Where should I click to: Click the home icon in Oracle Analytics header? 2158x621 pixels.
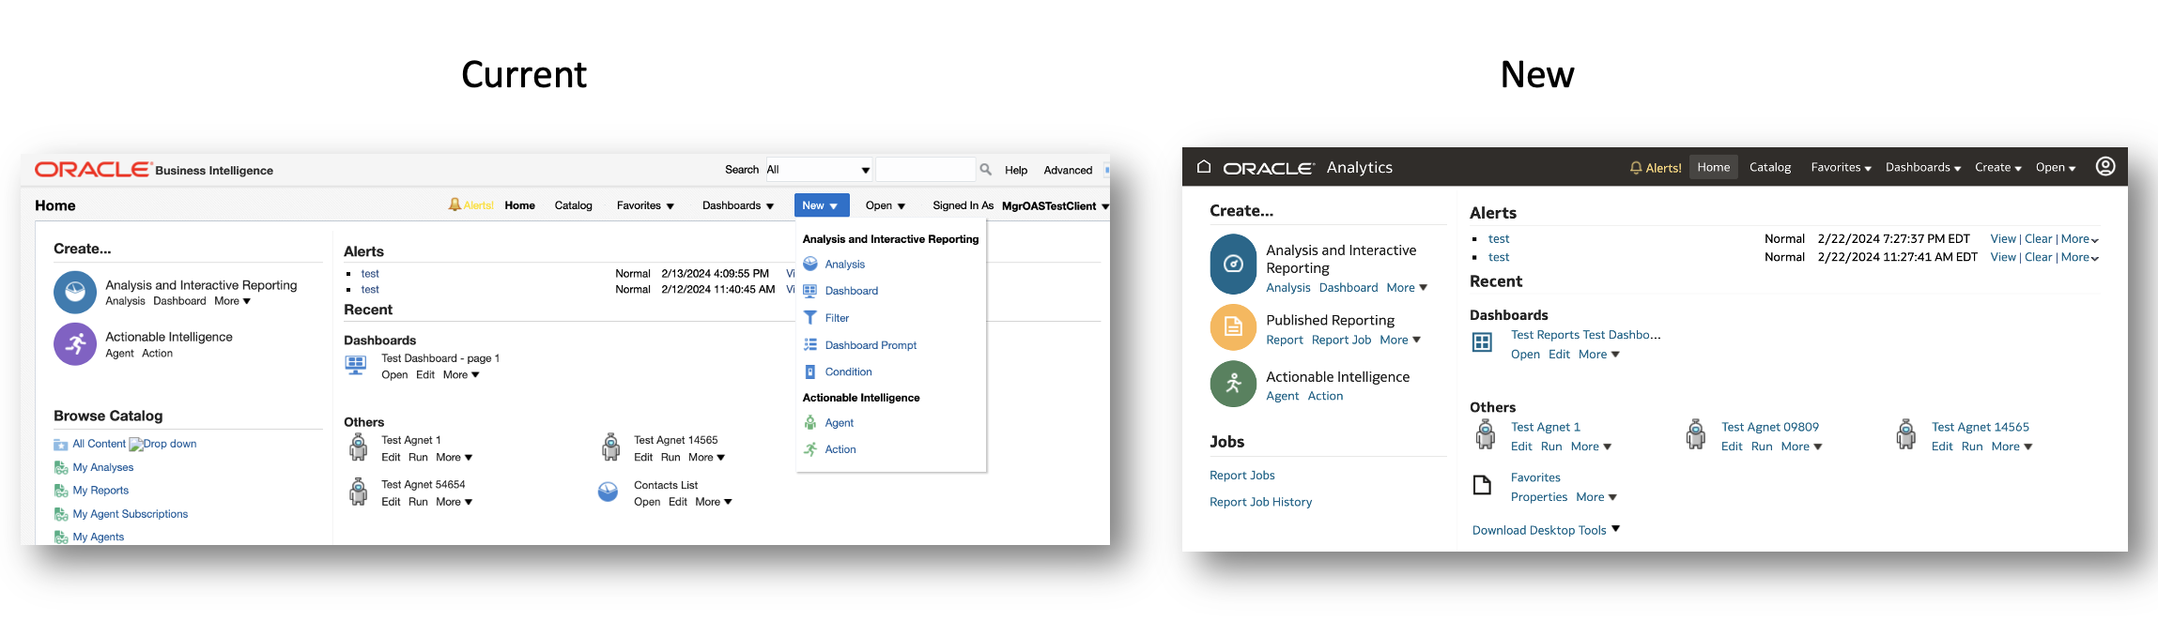coord(1204,167)
